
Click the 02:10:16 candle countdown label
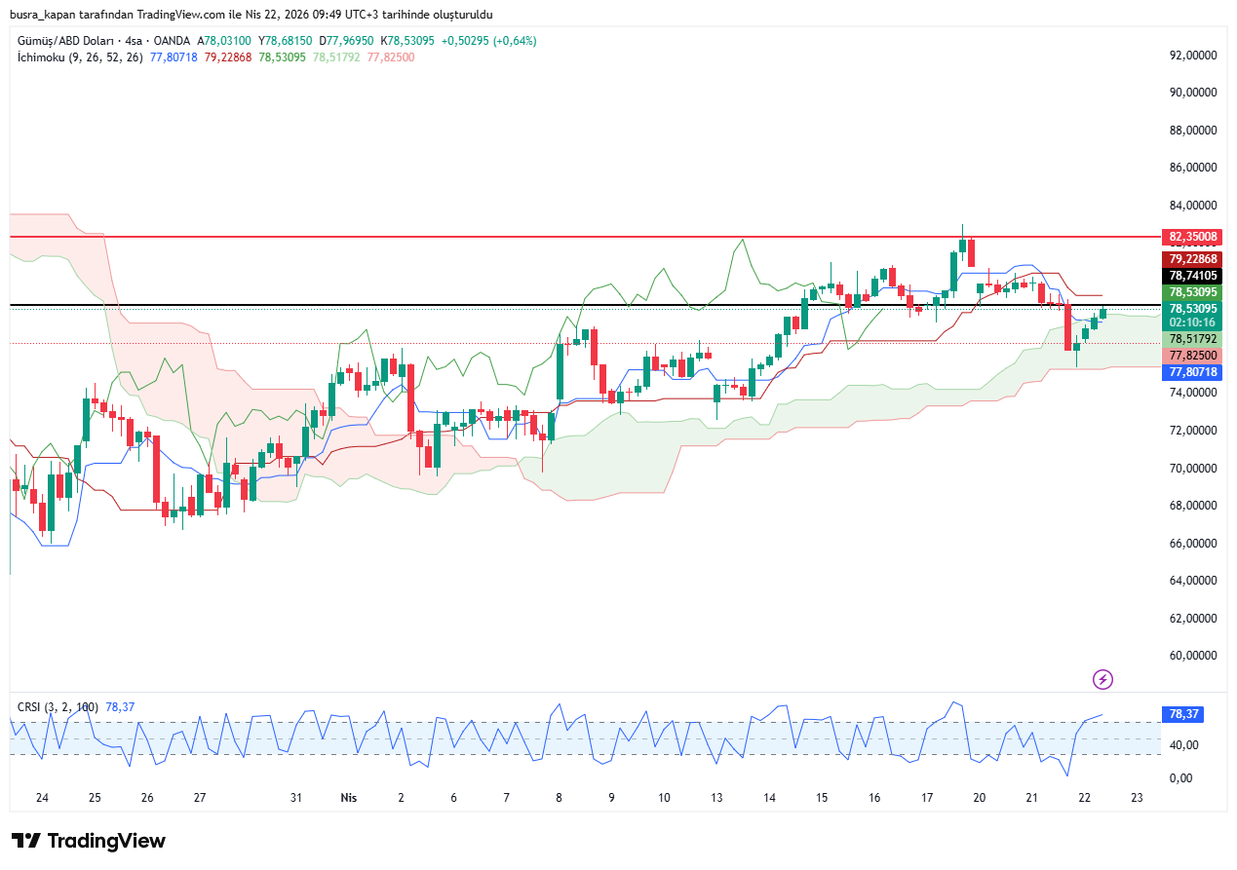tap(1192, 322)
